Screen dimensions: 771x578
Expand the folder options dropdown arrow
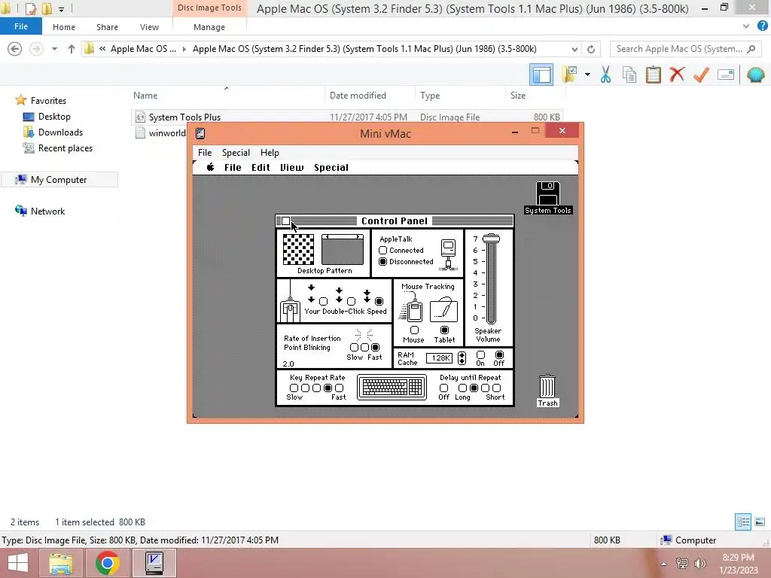(587, 75)
